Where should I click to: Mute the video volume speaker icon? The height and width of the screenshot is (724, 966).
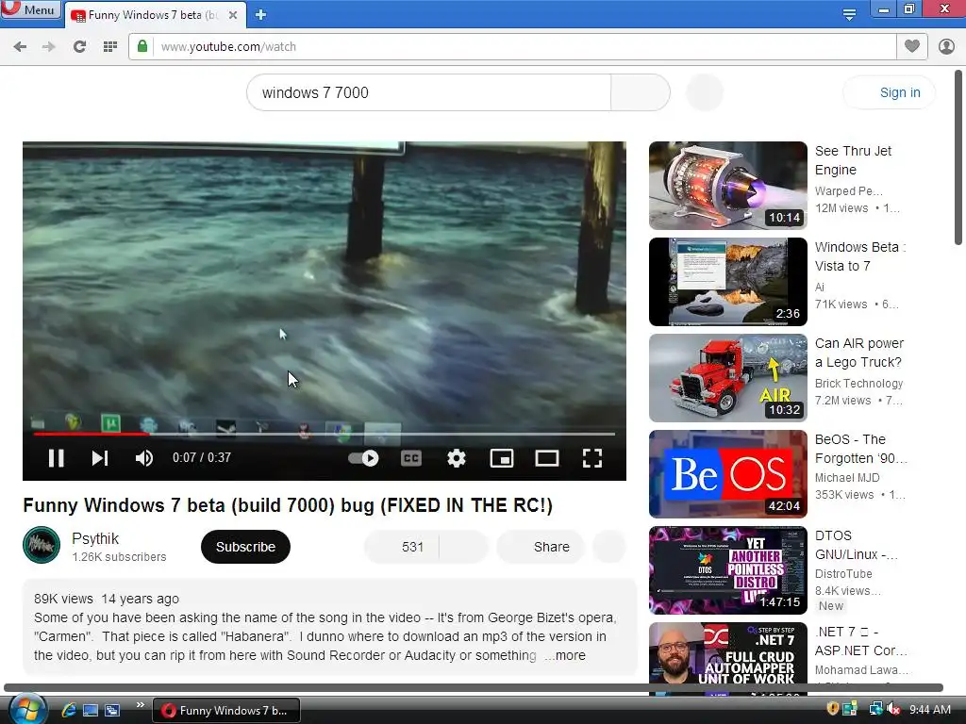click(x=144, y=458)
